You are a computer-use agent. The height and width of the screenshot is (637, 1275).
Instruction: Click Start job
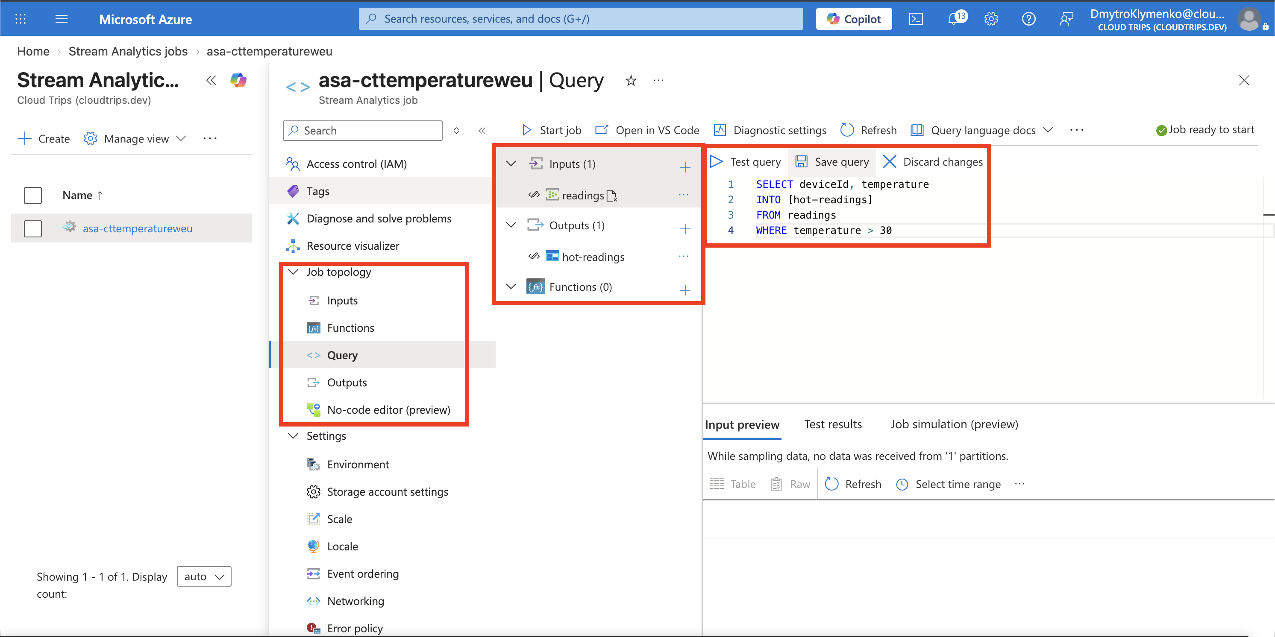pyautogui.click(x=551, y=130)
